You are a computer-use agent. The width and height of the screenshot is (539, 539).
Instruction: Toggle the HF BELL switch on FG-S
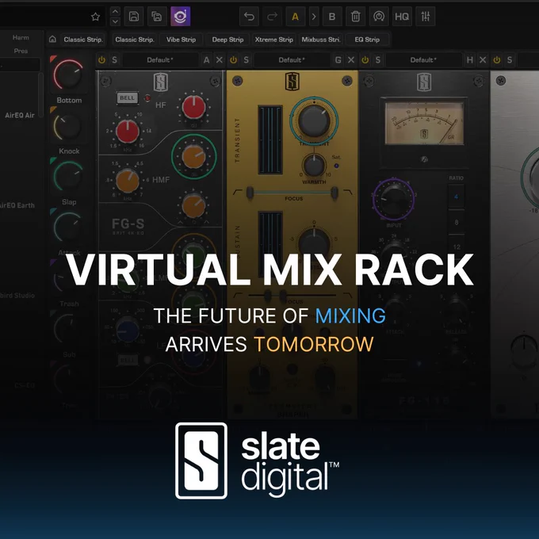[x=127, y=98]
